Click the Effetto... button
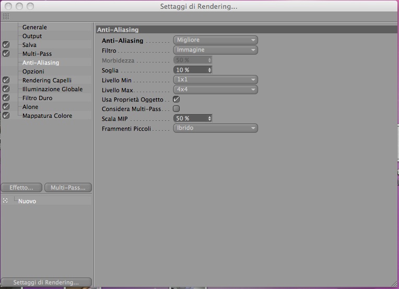Screen dimensions: 399x289 (x=21, y=187)
